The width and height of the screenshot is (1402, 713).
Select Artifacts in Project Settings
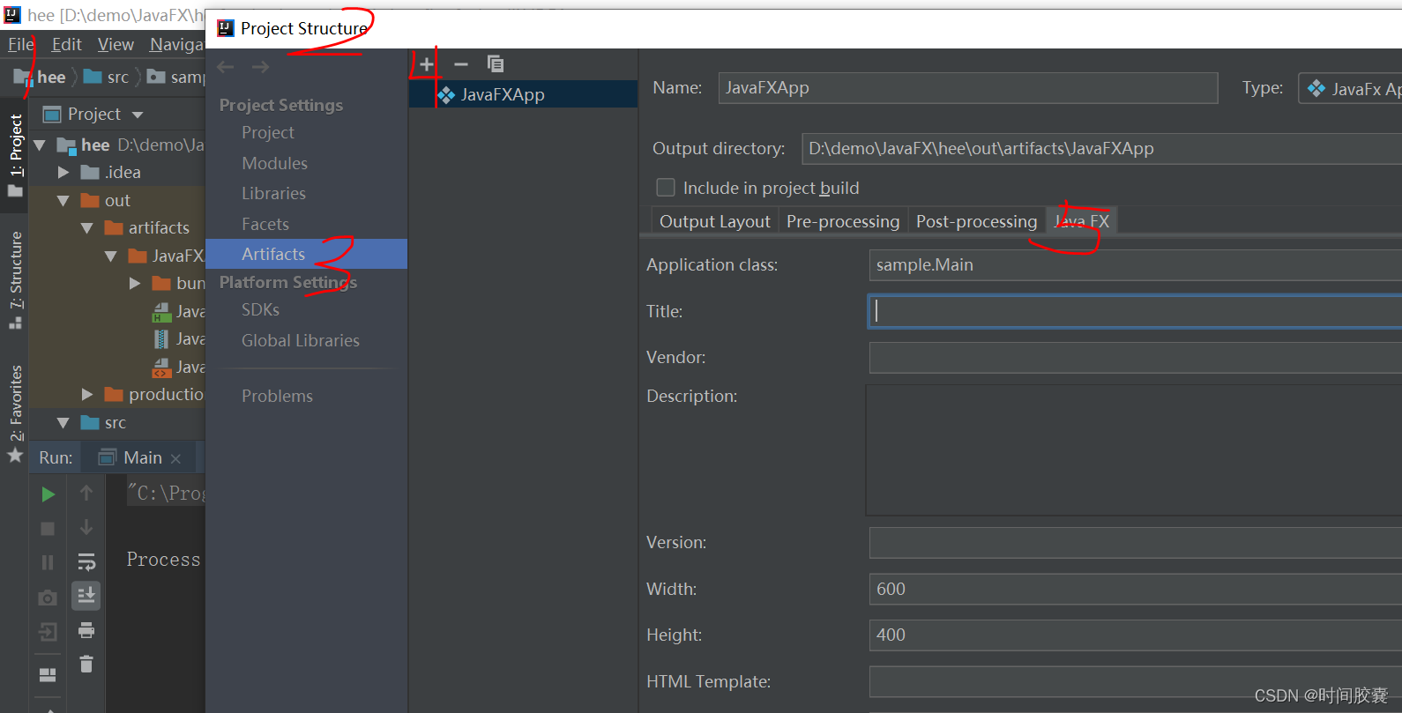pos(306,254)
